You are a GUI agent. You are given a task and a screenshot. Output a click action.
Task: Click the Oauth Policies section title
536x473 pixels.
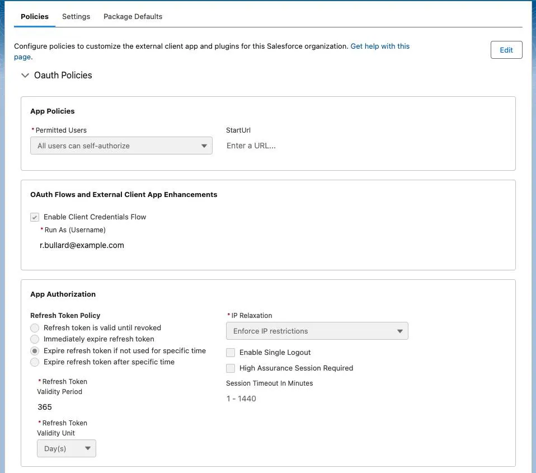click(x=63, y=75)
